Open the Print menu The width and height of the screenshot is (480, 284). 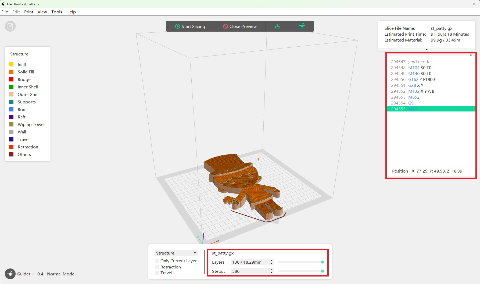[x=28, y=12]
